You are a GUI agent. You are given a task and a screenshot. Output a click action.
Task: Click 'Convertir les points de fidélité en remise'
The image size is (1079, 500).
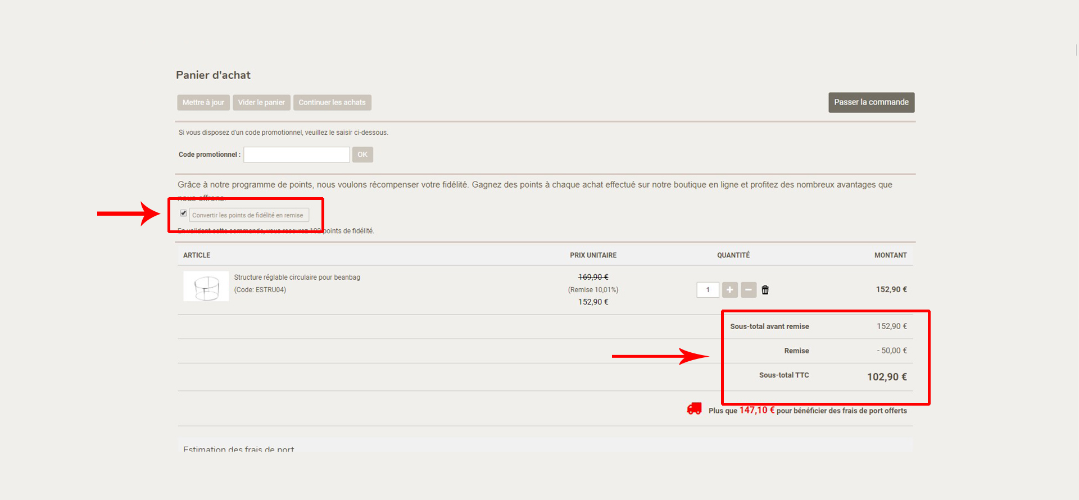[248, 215]
